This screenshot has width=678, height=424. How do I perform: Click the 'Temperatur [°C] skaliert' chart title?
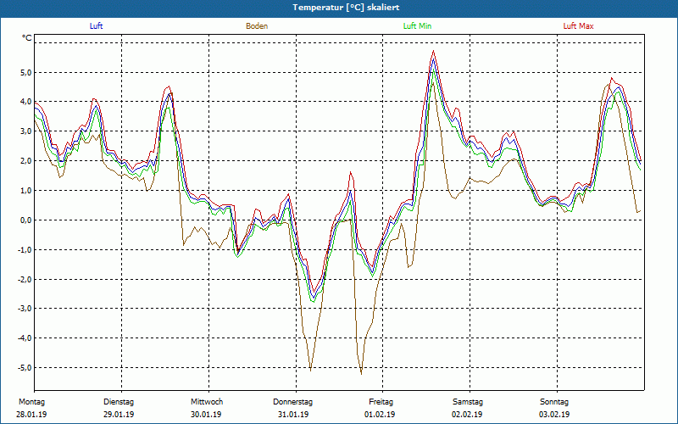346,8
